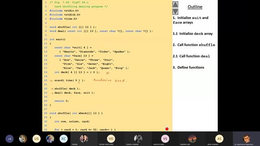Select the black-and-white photo participant tile
Screen dimensions: 260x146
pyautogui.click(x=138, y=139)
